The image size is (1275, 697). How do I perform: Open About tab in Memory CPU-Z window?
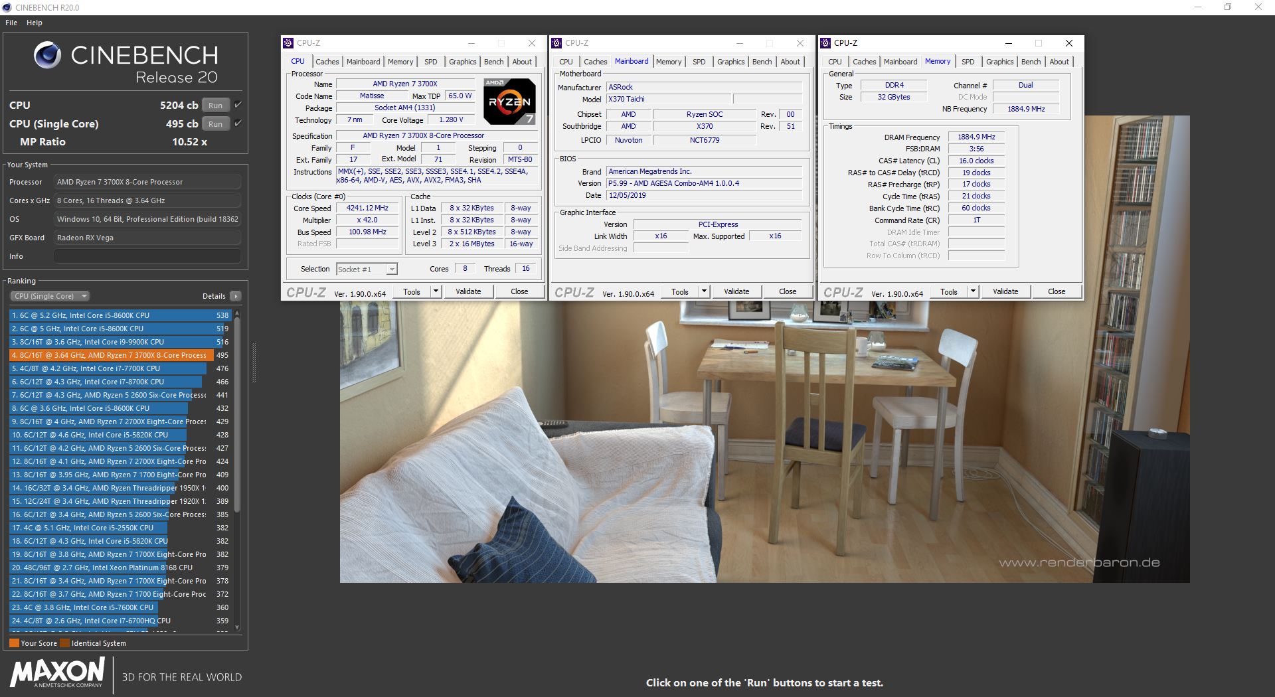coord(1059,62)
